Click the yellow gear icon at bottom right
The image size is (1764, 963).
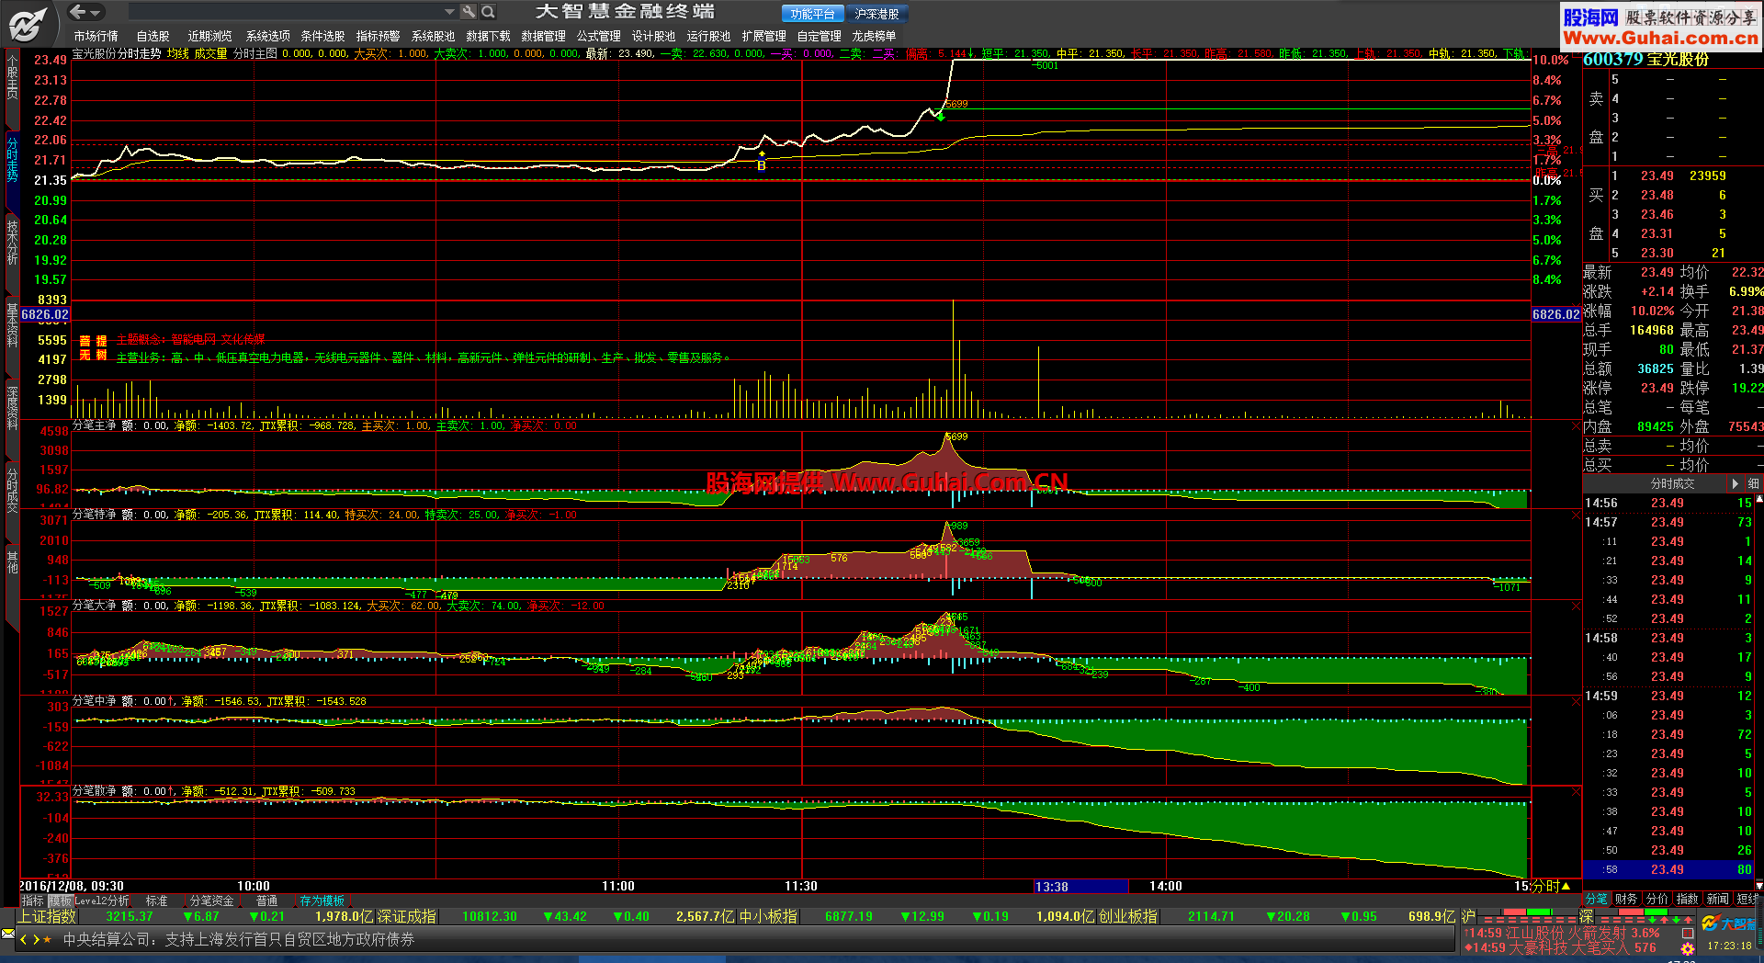[1688, 948]
